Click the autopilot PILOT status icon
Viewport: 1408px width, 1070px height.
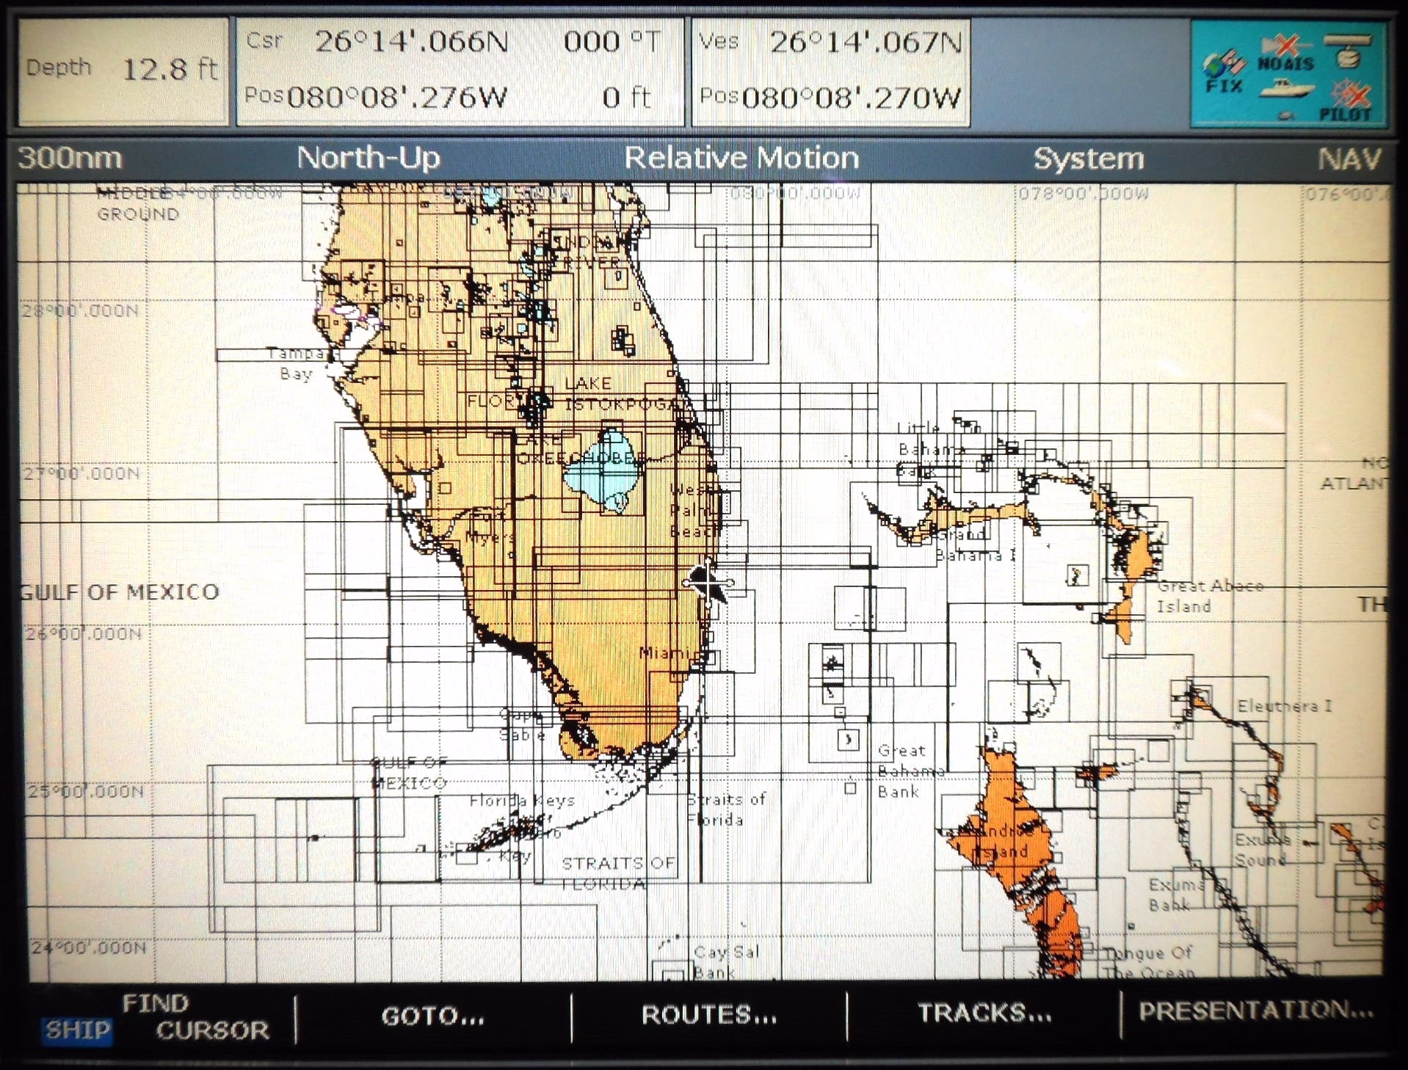[1346, 103]
